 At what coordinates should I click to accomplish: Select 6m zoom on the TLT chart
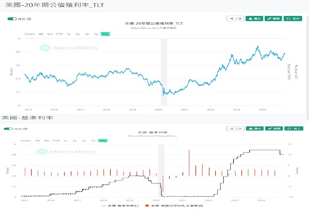tap(50, 34)
